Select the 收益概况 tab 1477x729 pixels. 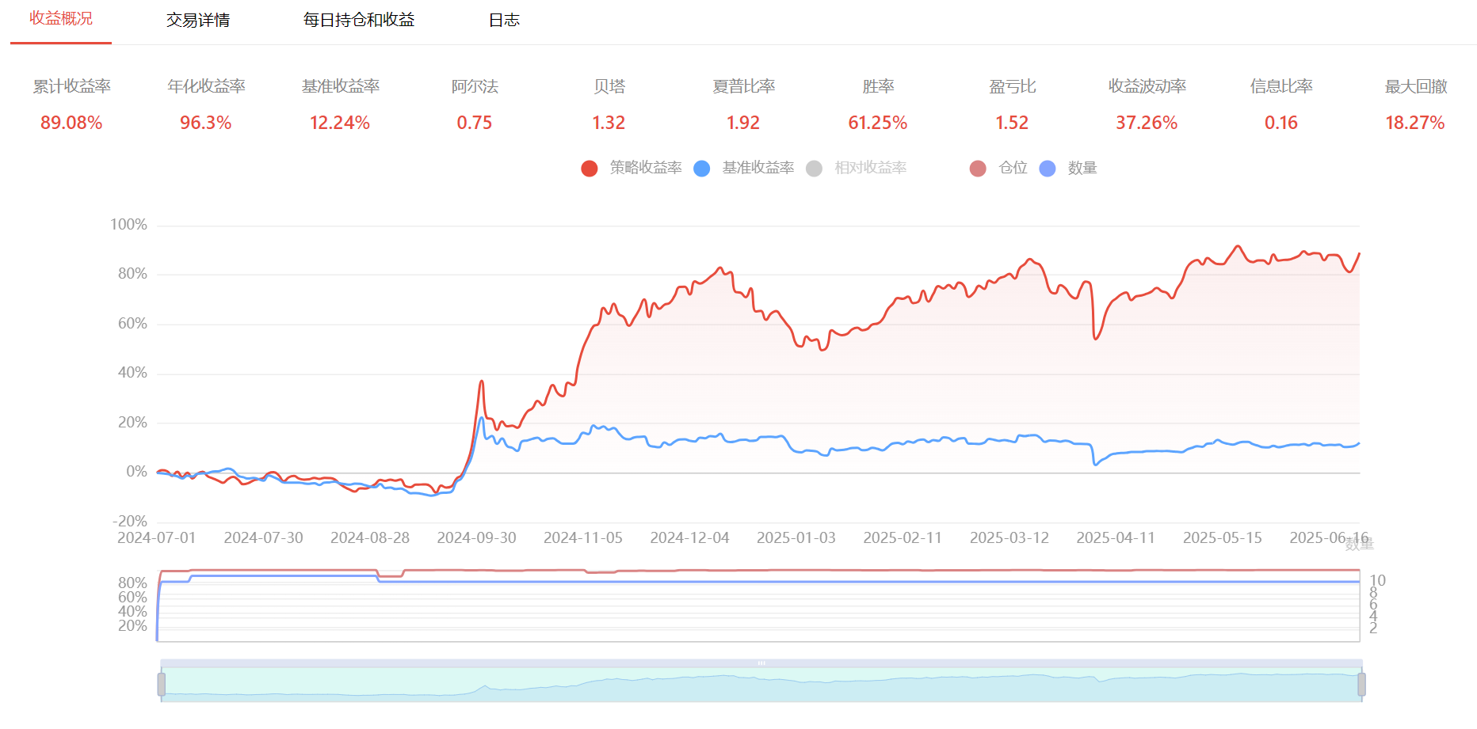tap(61, 19)
